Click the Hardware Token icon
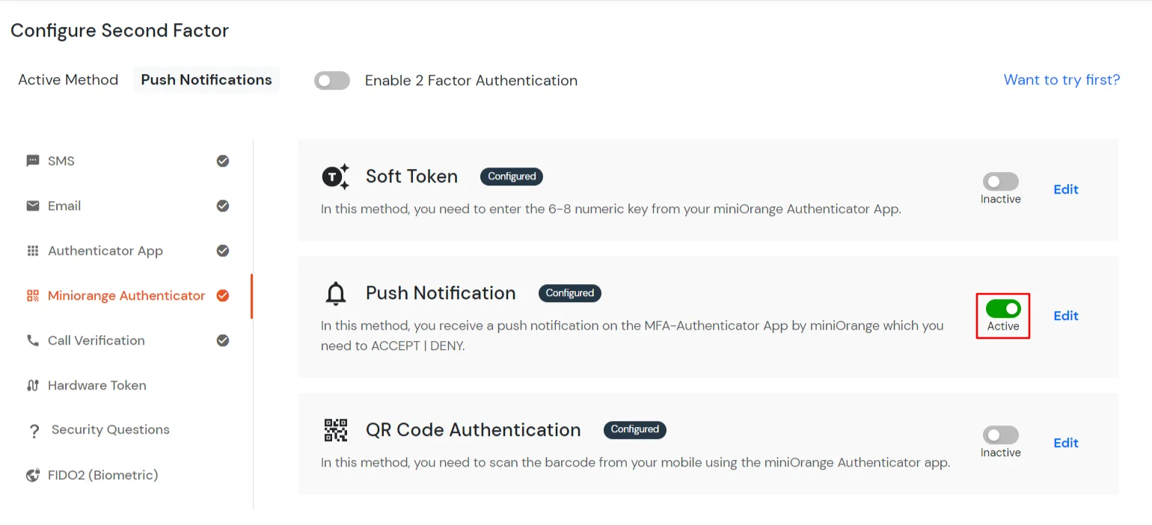 point(32,384)
